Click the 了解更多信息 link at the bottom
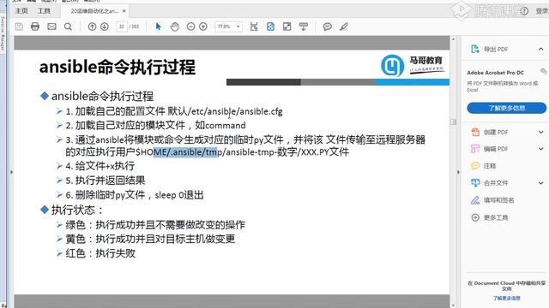 point(507,299)
